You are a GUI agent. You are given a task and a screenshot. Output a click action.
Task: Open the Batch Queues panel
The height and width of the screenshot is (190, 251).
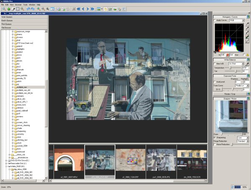point(24,20)
